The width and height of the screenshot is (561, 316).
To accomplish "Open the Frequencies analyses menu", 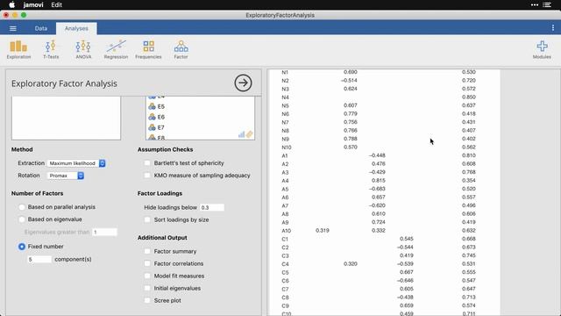I will point(148,49).
